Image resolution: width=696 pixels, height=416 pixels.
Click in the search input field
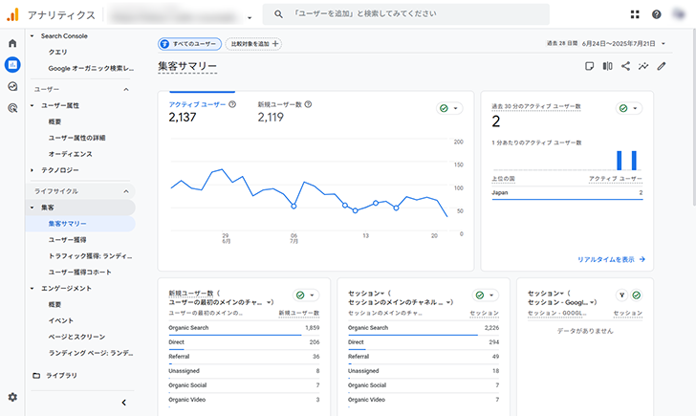point(406,14)
